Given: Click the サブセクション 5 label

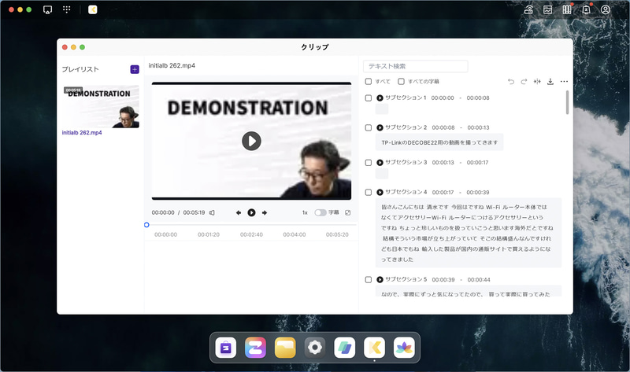Looking at the screenshot, I should [x=406, y=280].
